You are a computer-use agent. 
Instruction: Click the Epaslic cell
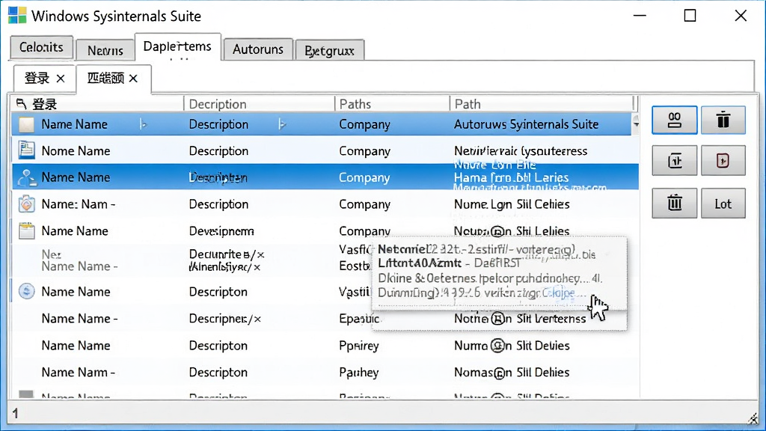359,319
